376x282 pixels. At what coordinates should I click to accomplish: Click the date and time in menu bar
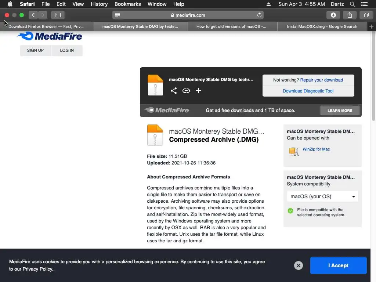[301, 4]
